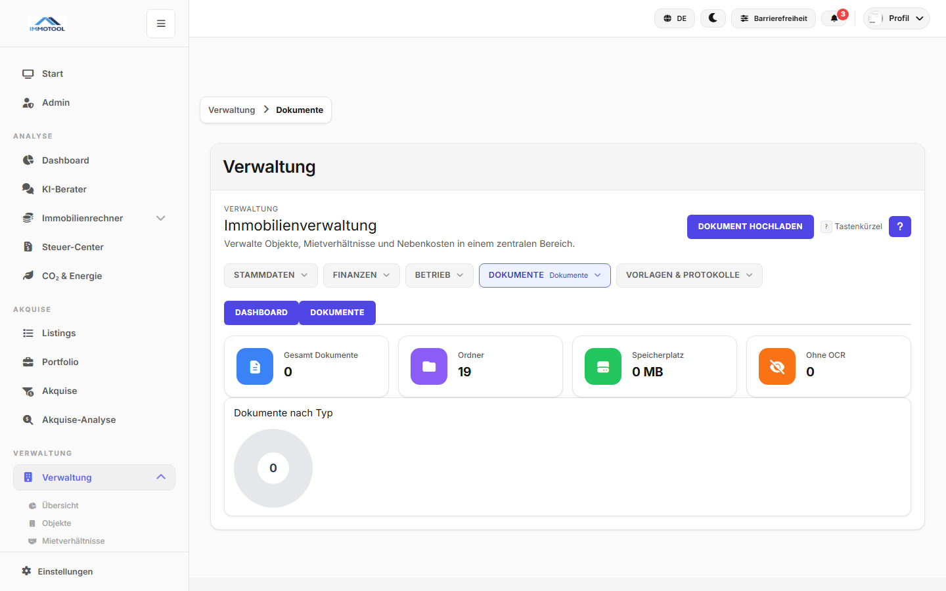Open the help question mark button
The image size is (946, 591).
(x=899, y=227)
